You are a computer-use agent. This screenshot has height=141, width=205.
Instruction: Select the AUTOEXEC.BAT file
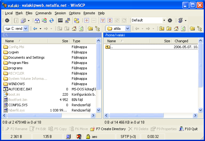[18, 89]
